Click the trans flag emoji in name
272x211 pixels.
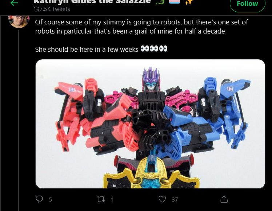pyautogui.click(x=175, y=1)
